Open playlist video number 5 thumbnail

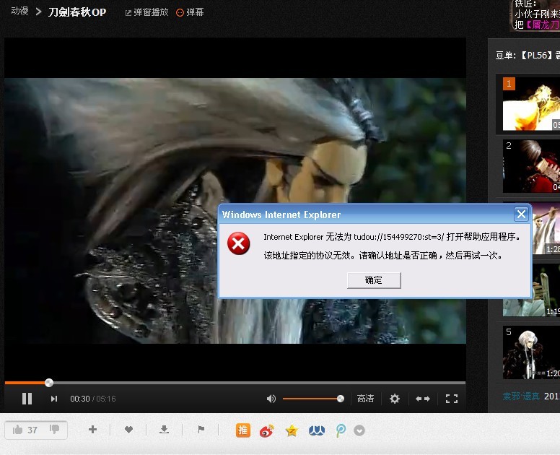531,352
